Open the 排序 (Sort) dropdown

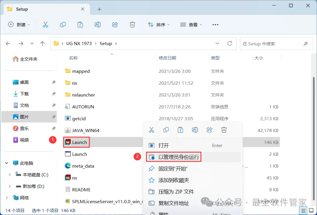(x=159, y=25)
